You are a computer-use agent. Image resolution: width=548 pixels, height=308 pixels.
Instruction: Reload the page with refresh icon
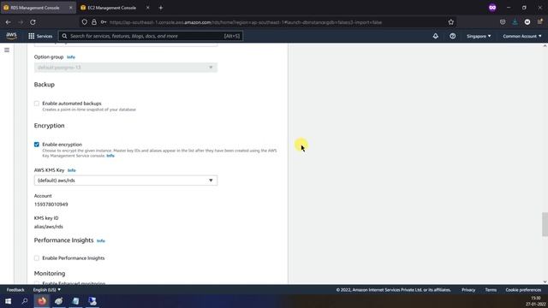[33, 22]
